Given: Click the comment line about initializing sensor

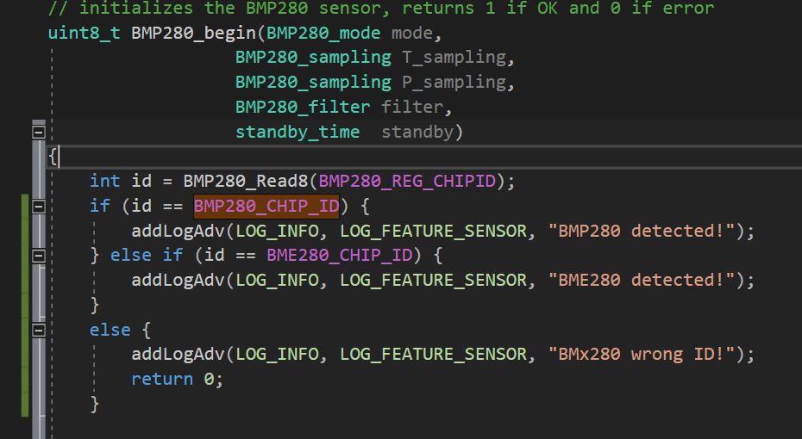Looking at the screenshot, I should (x=381, y=8).
